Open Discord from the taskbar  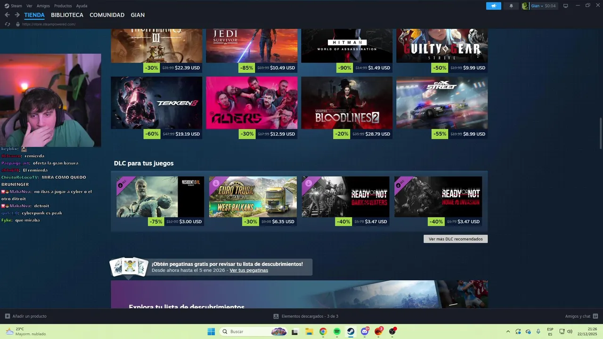pyautogui.click(x=365, y=331)
